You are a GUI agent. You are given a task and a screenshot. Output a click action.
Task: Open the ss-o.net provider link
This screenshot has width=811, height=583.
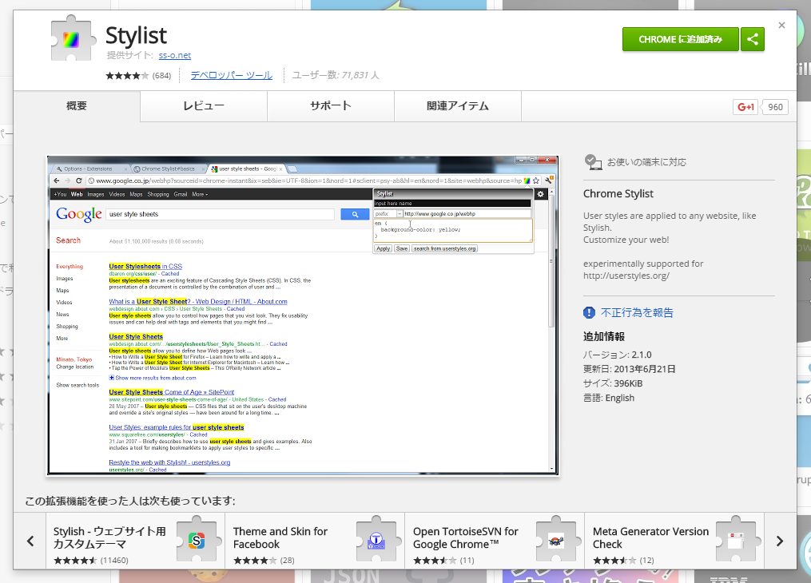[x=175, y=55]
